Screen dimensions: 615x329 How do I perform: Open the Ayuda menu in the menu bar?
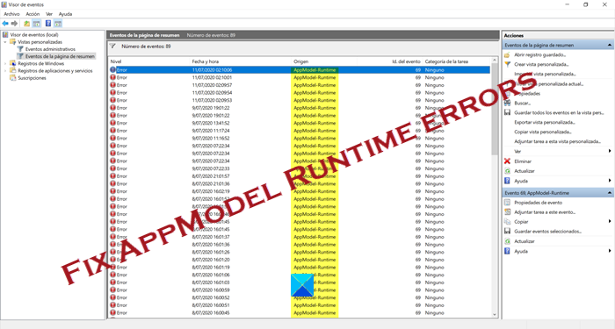coord(65,14)
